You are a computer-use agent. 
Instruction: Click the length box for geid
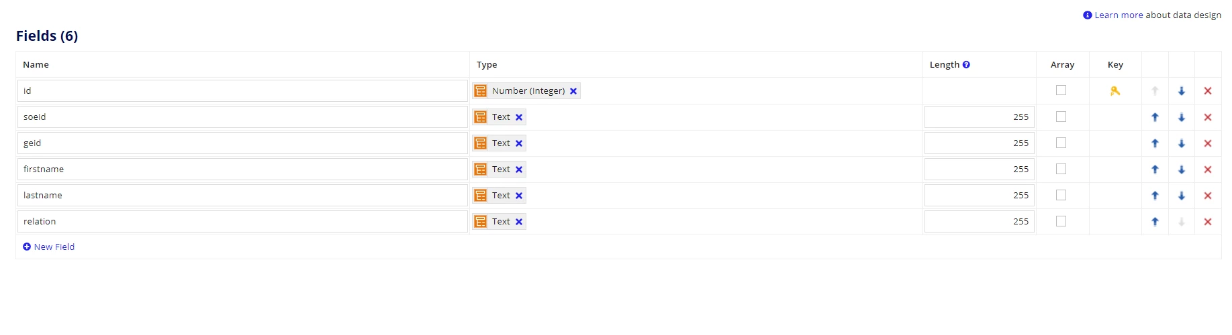[980, 143]
